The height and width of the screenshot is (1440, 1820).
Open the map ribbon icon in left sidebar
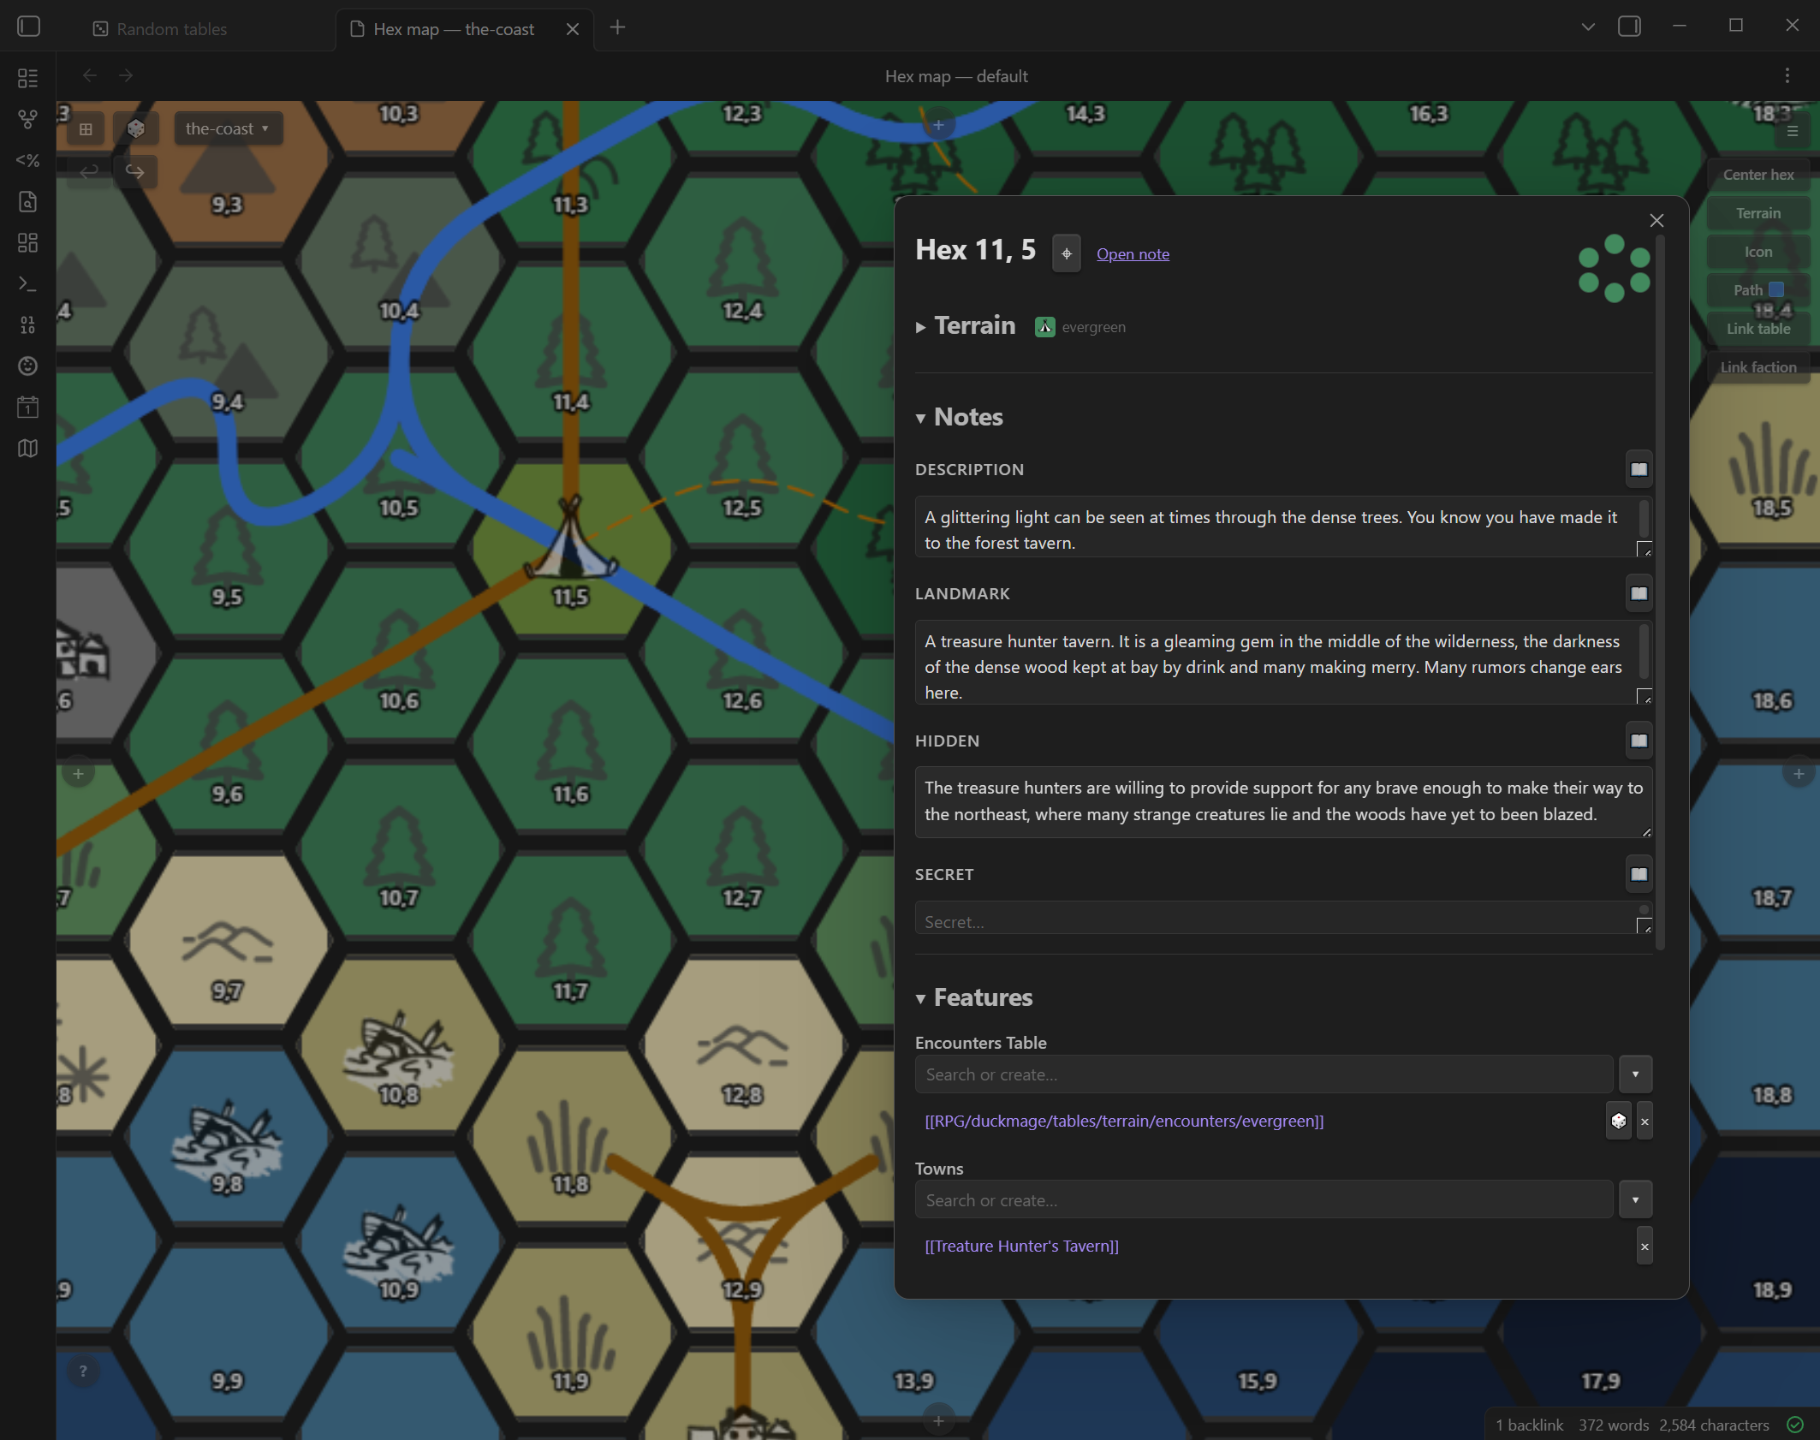27,449
